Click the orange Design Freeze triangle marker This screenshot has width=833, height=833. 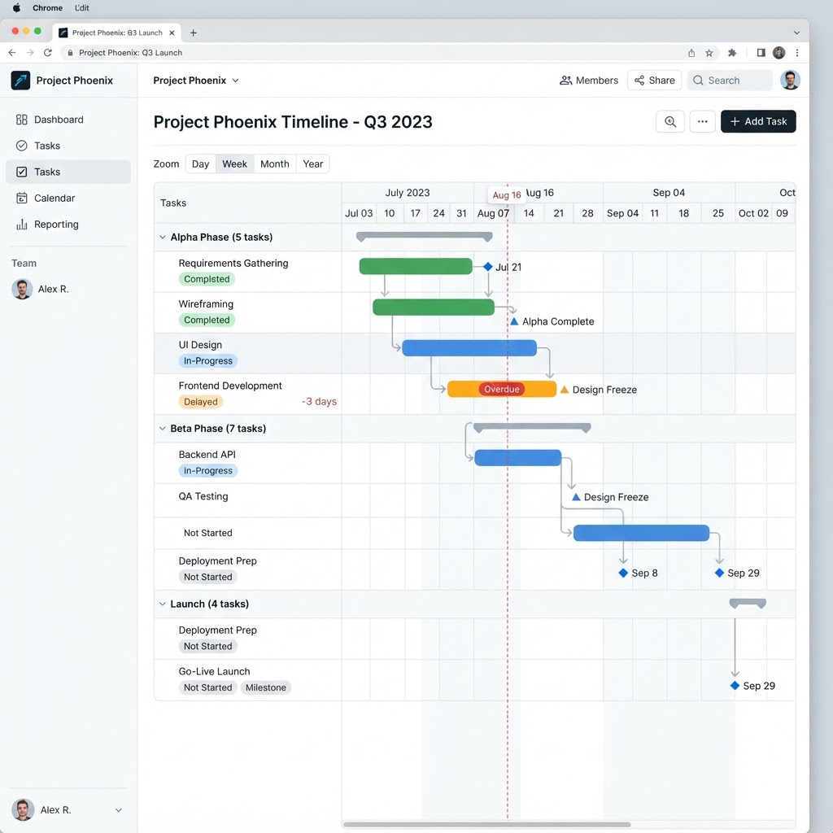(x=565, y=390)
